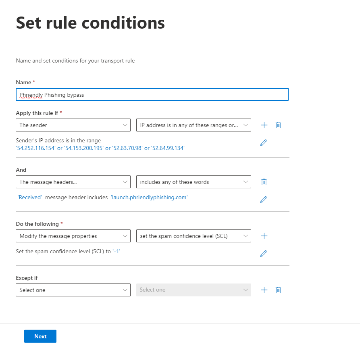Open Except if 'Select one' dropdown
The height and width of the screenshot is (346, 360).
click(x=73, y=290)
